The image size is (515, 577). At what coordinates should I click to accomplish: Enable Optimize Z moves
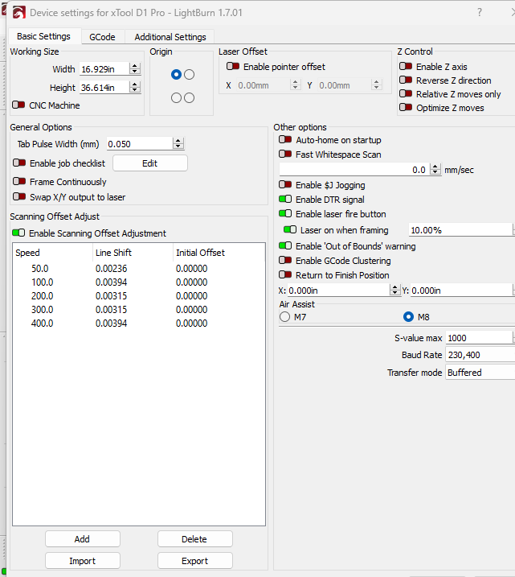coord(406,108)
